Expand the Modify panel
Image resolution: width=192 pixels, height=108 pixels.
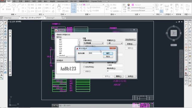click(41, 14)
